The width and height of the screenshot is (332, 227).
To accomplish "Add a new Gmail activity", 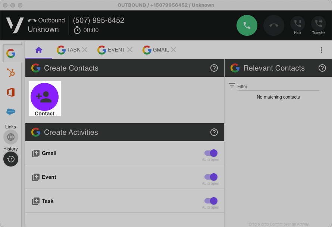I will pyautogui.click(x=36, y=153).
